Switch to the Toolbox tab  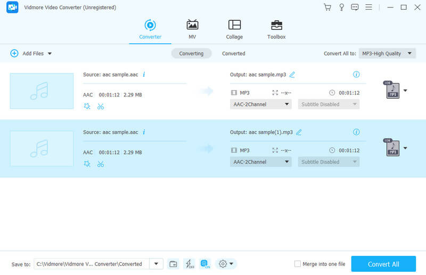pyautogui.click(x=276, y=29)
